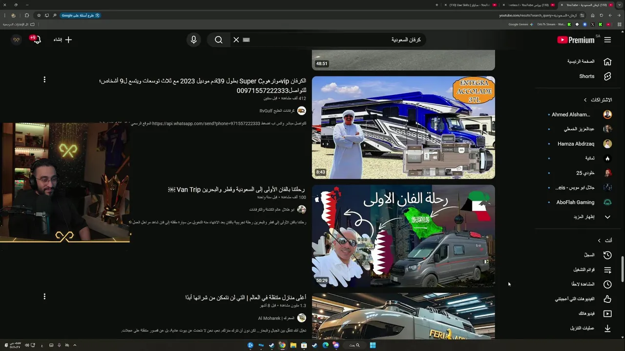Click page scrollbar thumb
This screenshot has height=351, width=625.
(623, 268)
